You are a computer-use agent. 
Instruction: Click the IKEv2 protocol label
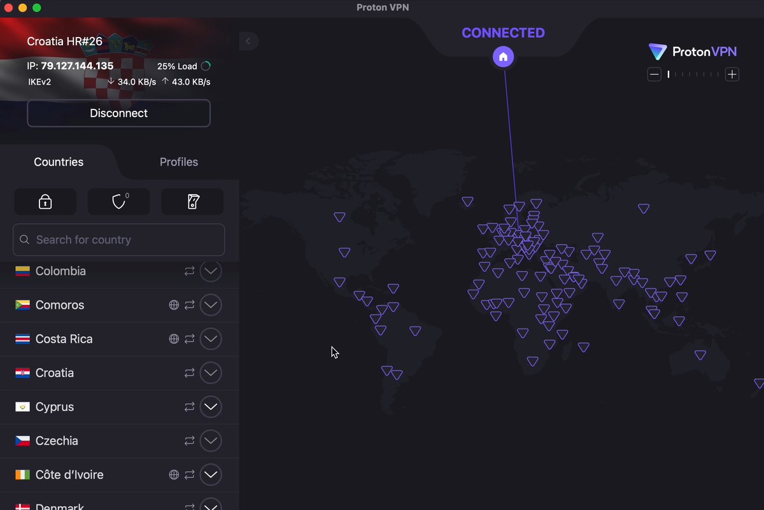tap(39, 81)
